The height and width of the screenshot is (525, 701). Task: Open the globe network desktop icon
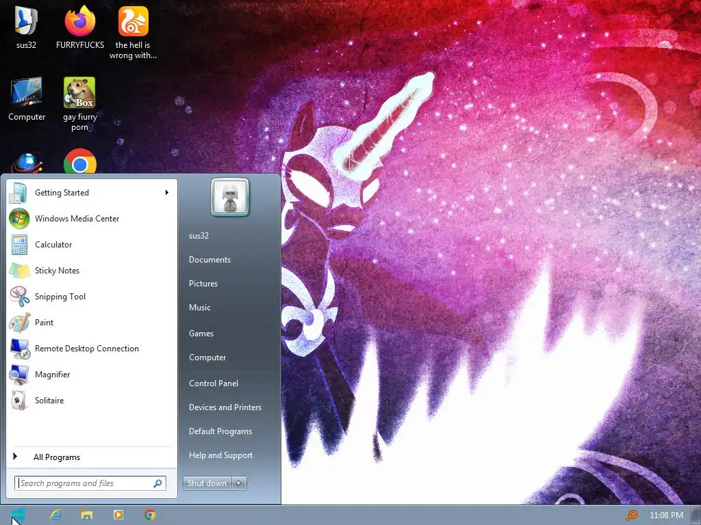coord(27,163)
